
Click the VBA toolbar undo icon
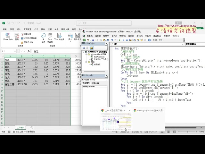point(112,40)
